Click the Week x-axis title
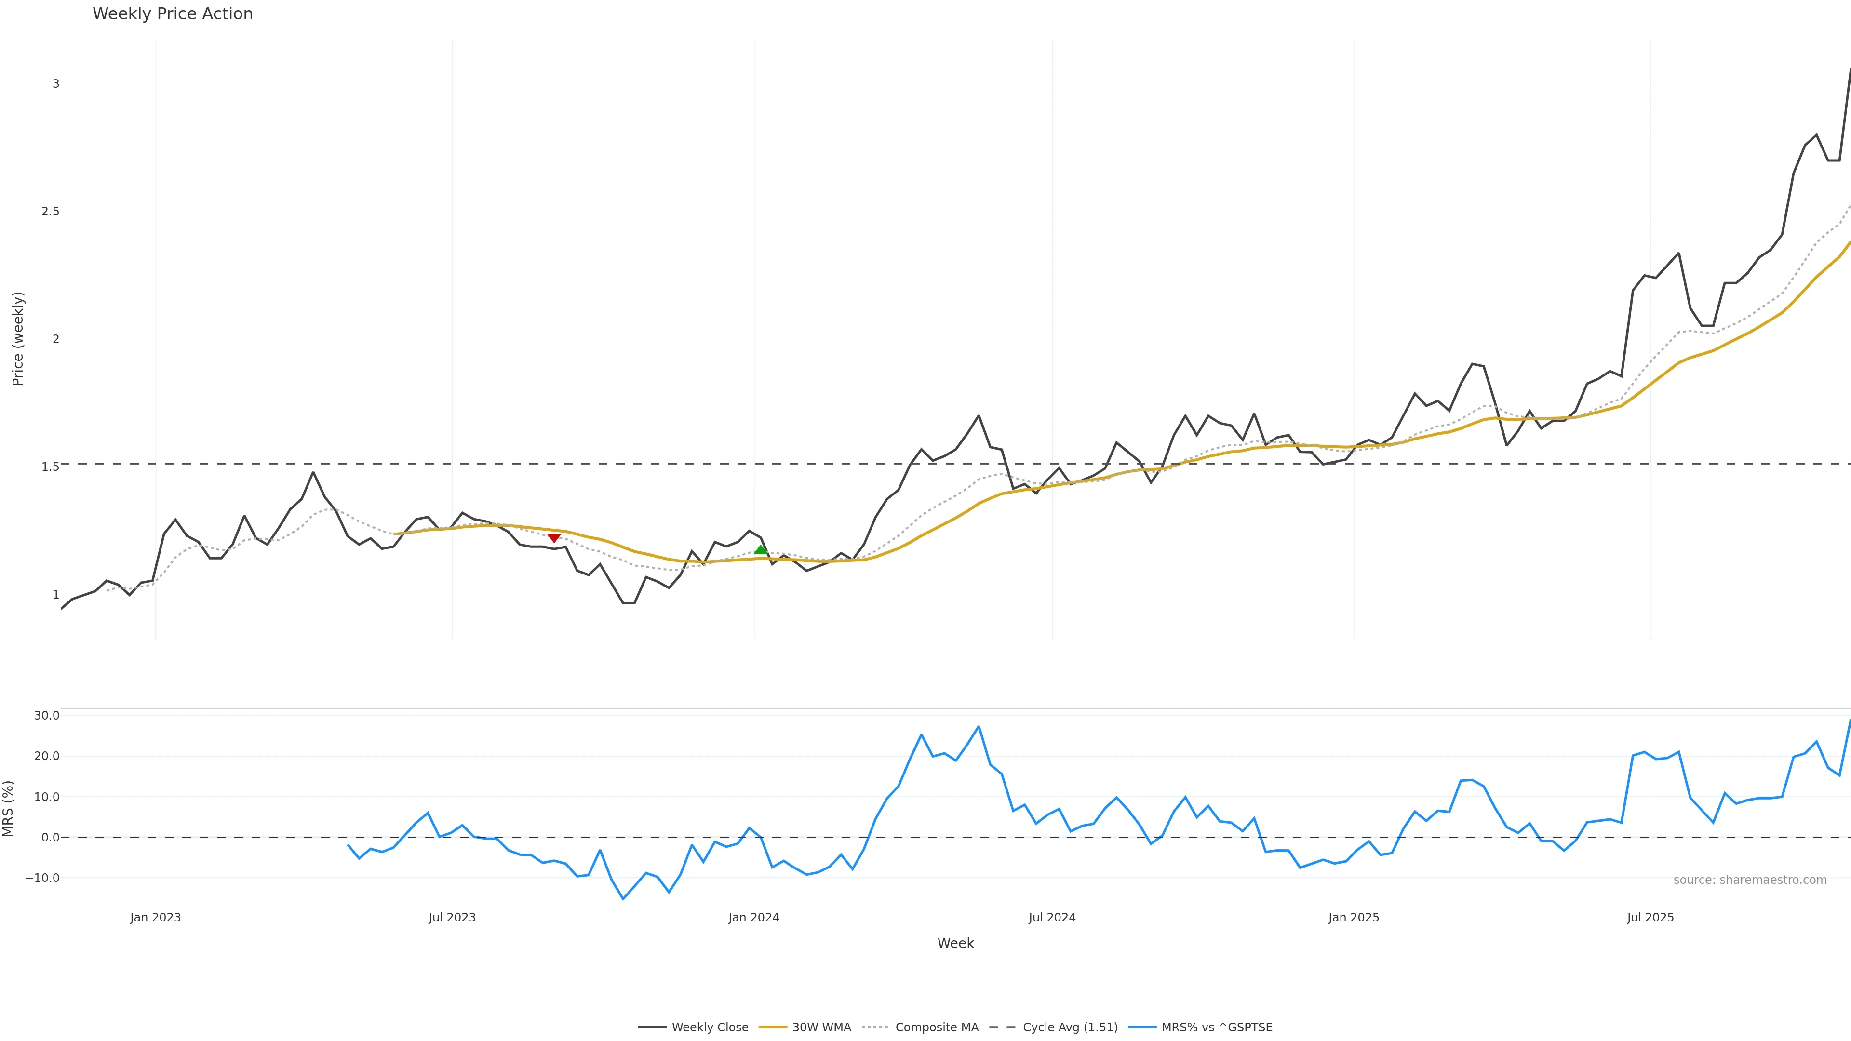Screen dimensions: 1851x1041 pyautogui.click(x=955, y=943)
